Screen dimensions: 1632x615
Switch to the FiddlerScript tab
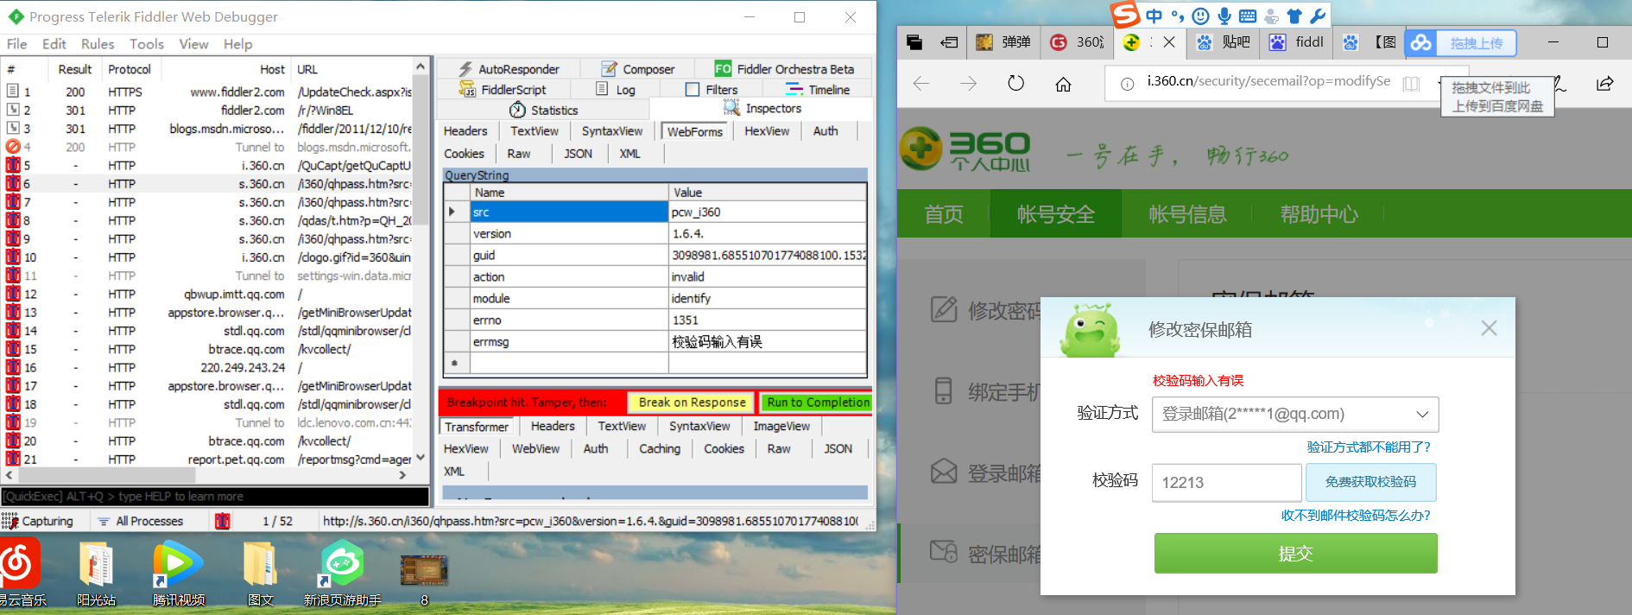[x=502, y=90]
